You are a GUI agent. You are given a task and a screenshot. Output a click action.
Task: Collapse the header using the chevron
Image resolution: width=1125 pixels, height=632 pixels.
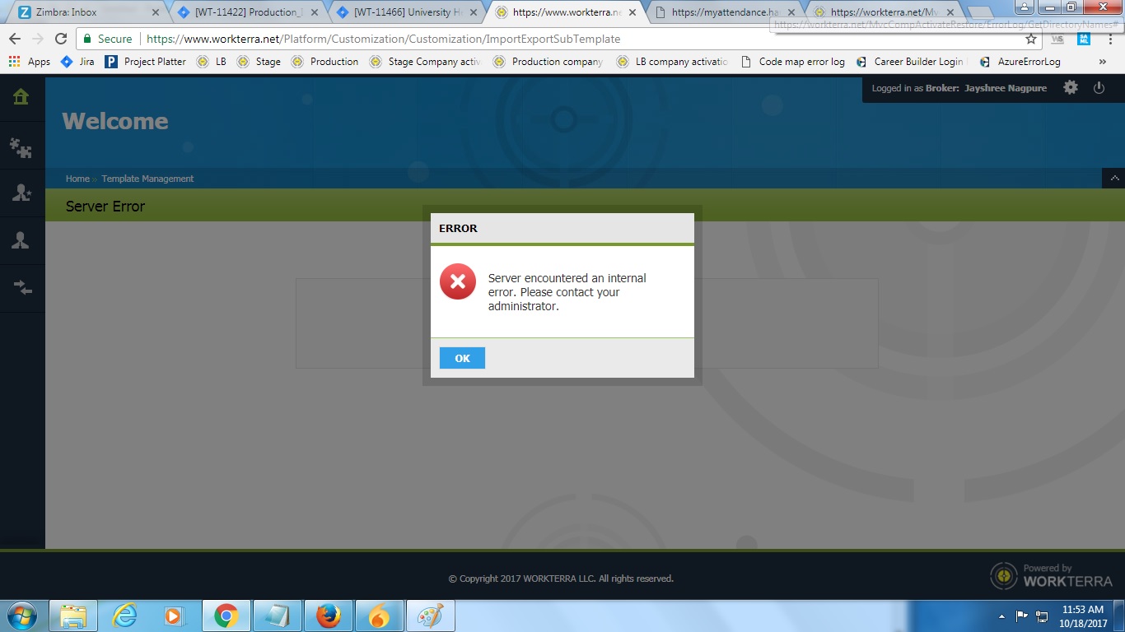(x=1113, y=178)
